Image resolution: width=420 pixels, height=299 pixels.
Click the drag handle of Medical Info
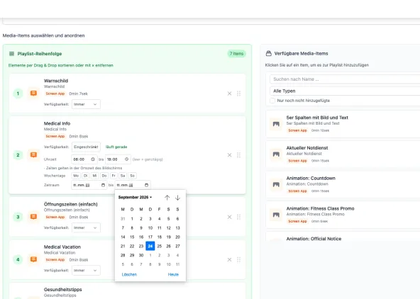point(238,155)
